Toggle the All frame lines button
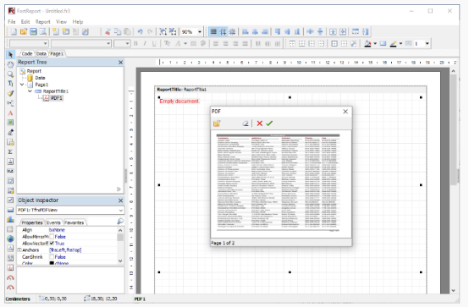Screen dimensions: 469x307 (334, 44)
